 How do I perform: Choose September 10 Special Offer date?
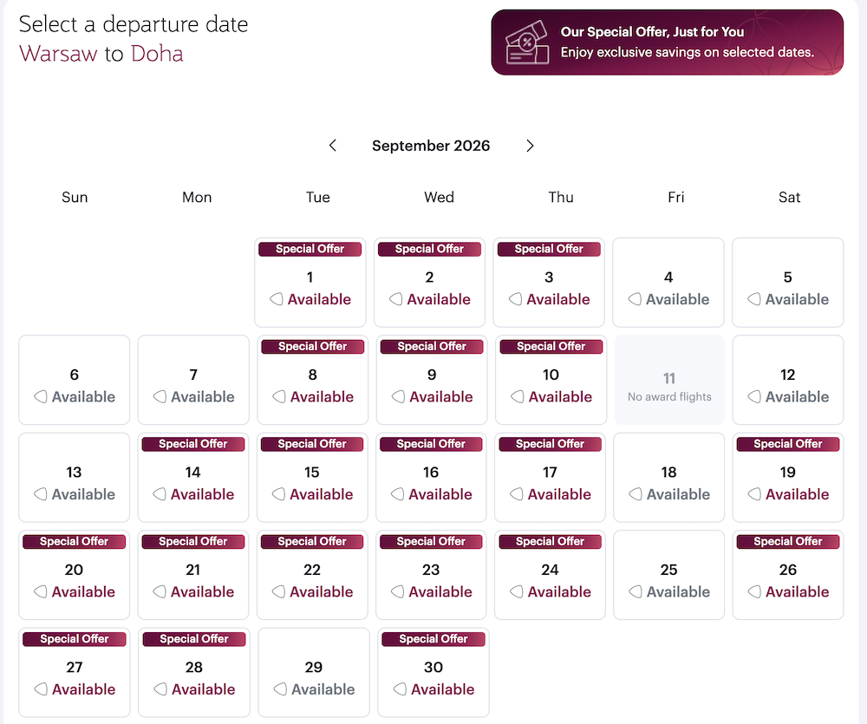(x=551, y=380)
